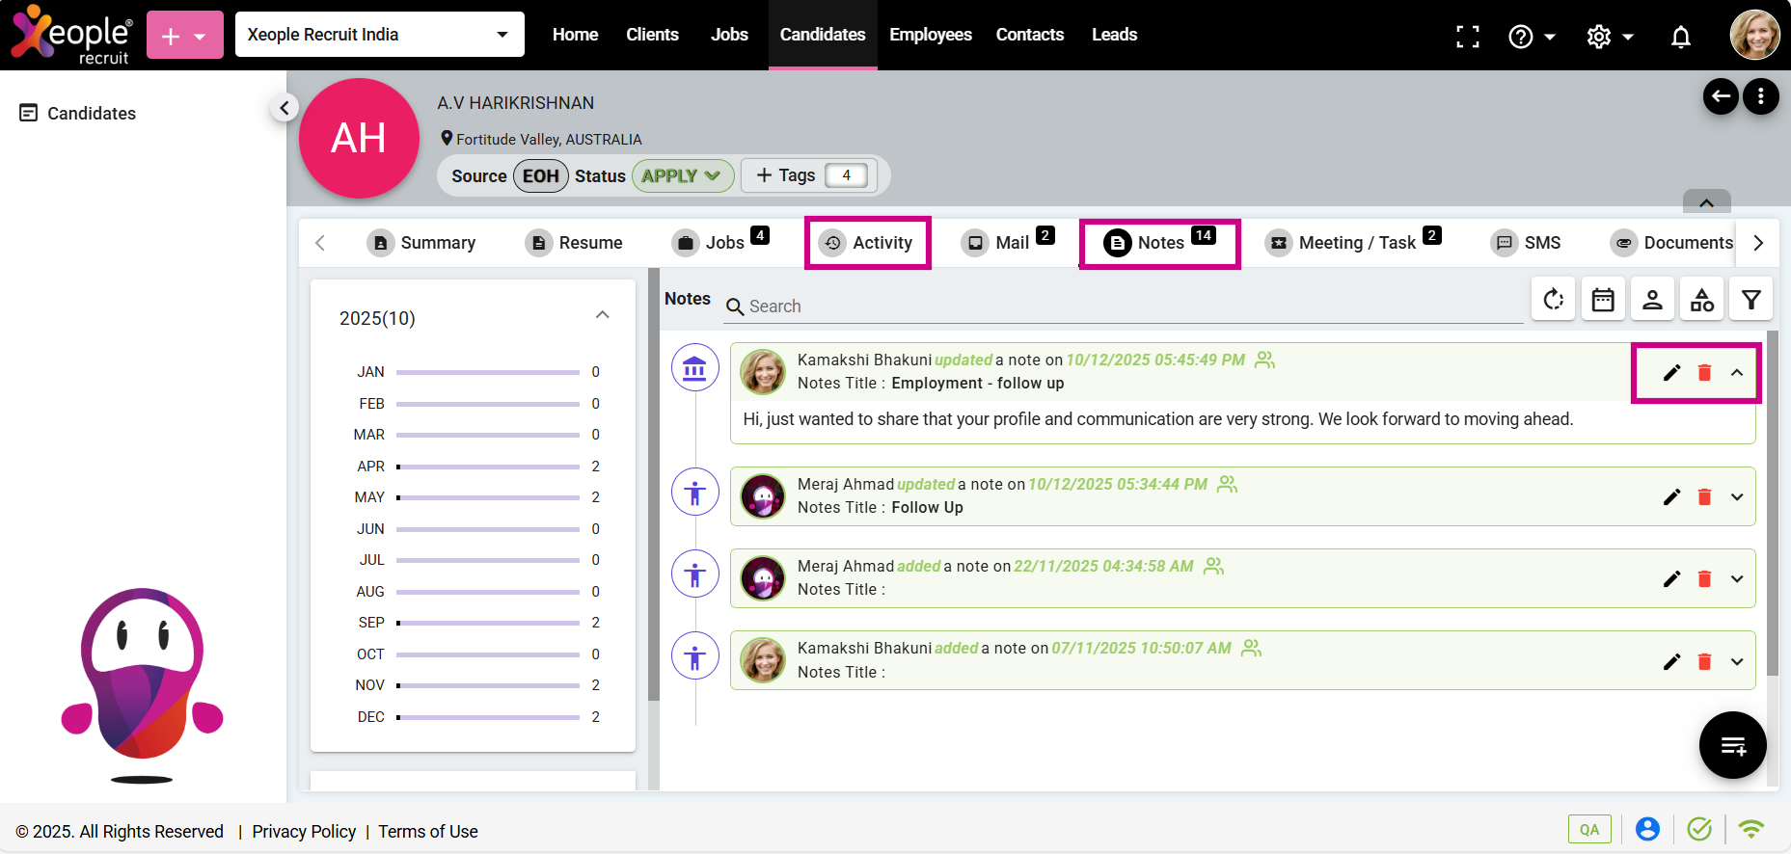Collapse the Candidates sidebar panel
The height and width of the screenshot is (854, 1791).
click(284, 108)
